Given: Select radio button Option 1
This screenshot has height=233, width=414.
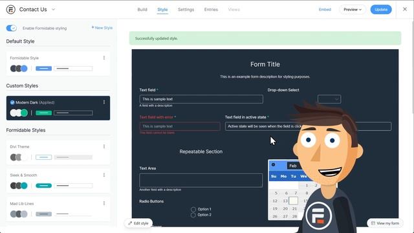Looking at the screenshot, I should 193,209.
